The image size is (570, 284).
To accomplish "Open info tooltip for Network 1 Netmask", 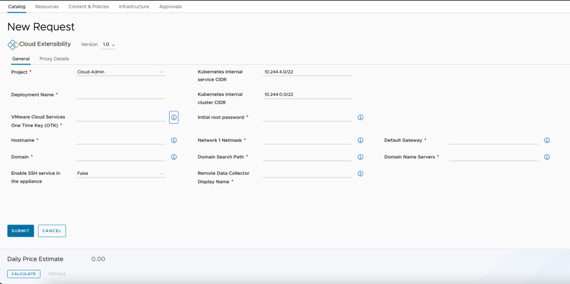I will click(x=360, y=140).
